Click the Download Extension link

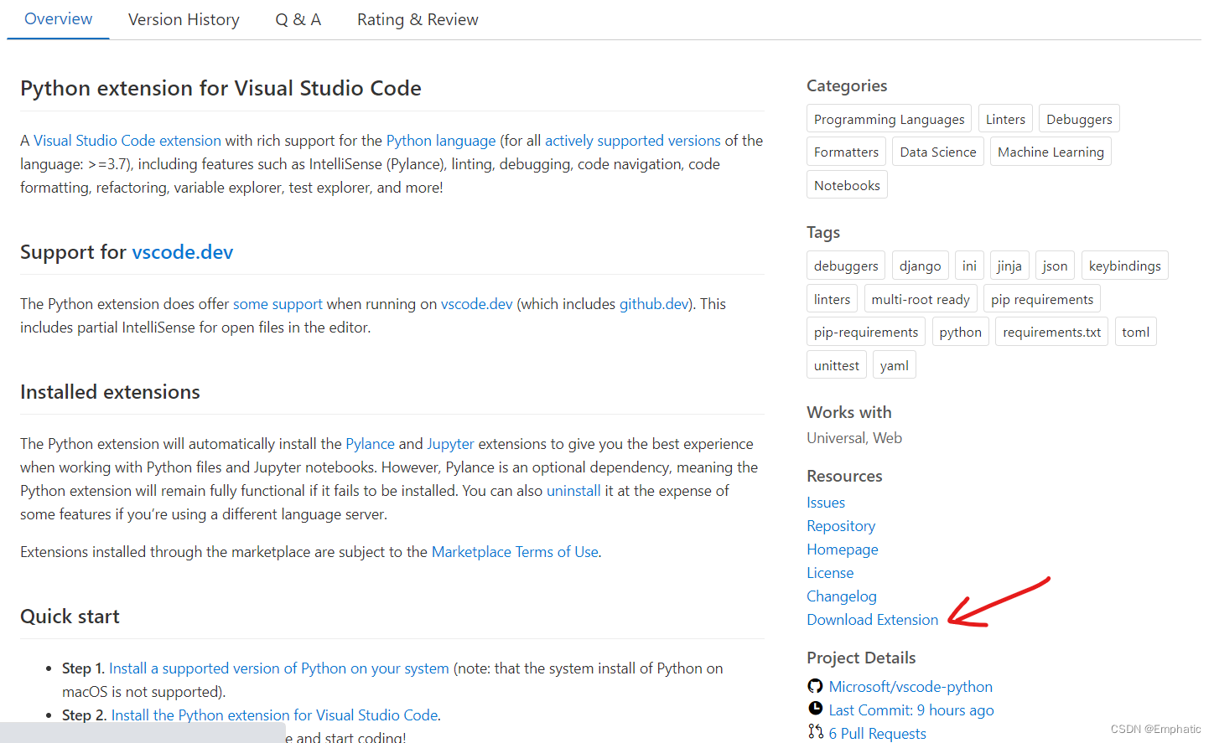(873, 620)
